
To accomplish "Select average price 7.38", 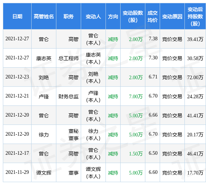I will pyautogui.click(x=153, y=39).
